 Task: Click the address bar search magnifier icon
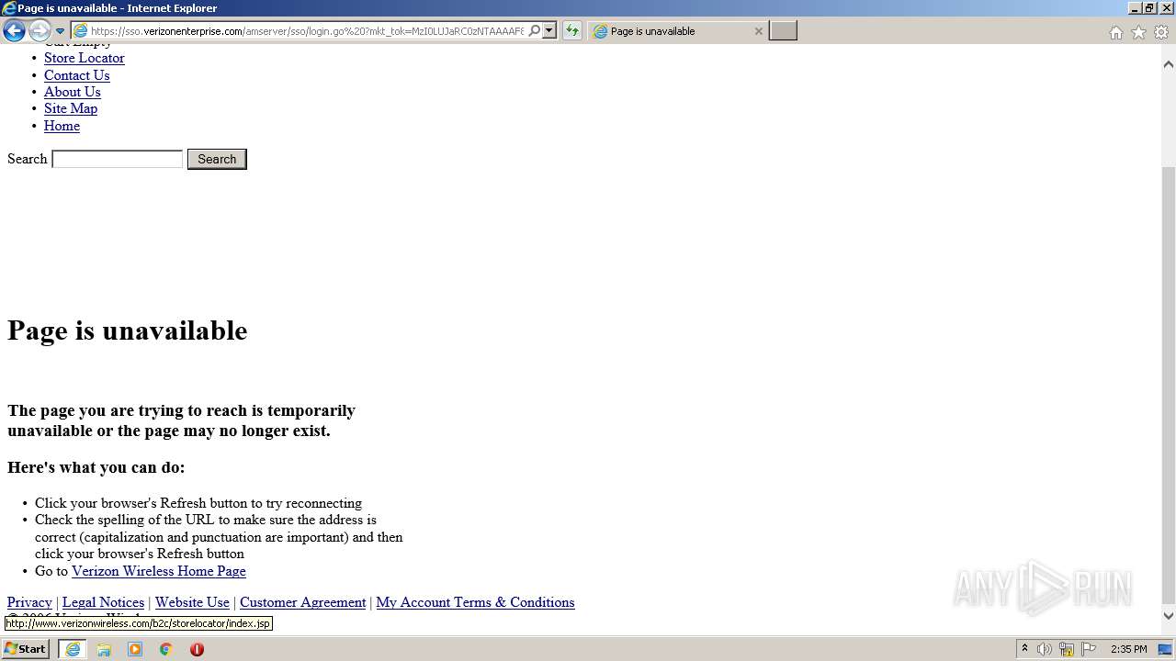535,31
